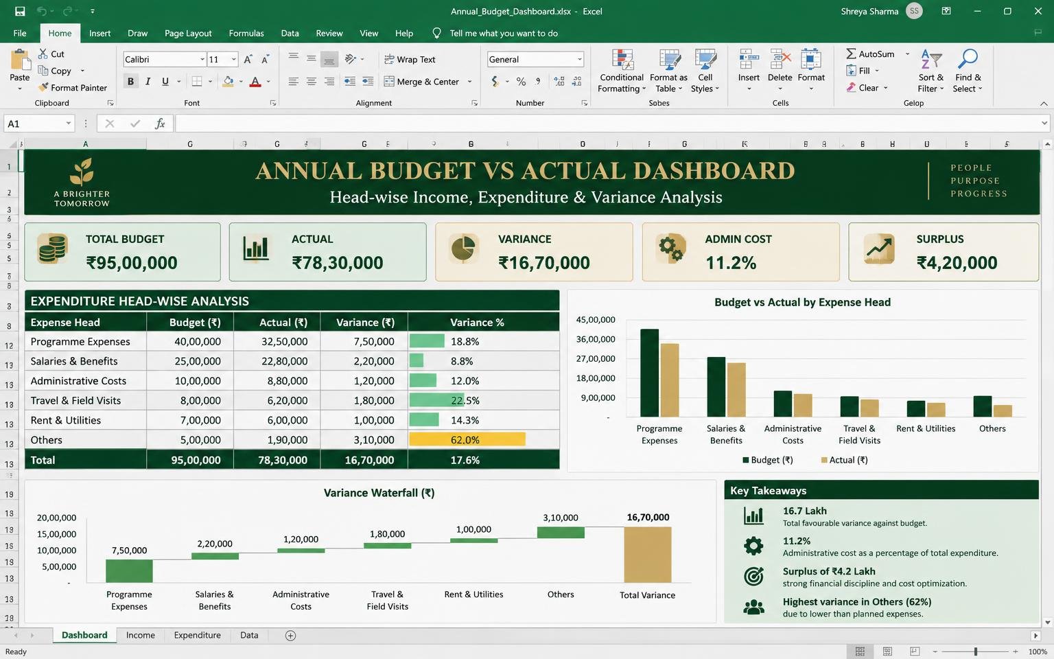Click the Clear button in editing group
Screen dimensions: 1054x659
click(x=867, y=88)
